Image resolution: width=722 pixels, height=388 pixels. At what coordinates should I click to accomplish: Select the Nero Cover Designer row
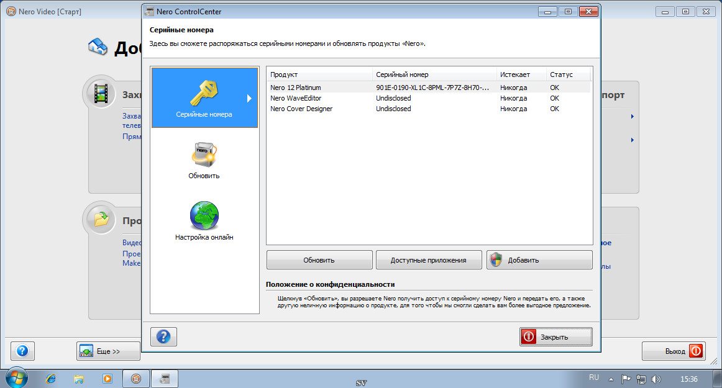(x=428, y=109)
